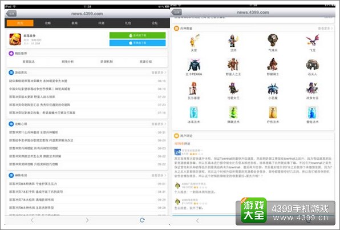Open the 防御机制 recommended link
This screenshot has width=340, height=230.
point(107,62)
